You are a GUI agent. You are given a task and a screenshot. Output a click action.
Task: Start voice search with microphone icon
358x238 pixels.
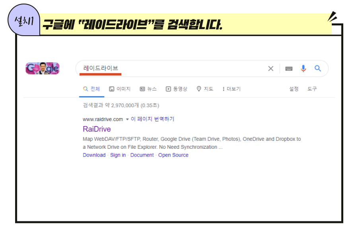[303, 69]
